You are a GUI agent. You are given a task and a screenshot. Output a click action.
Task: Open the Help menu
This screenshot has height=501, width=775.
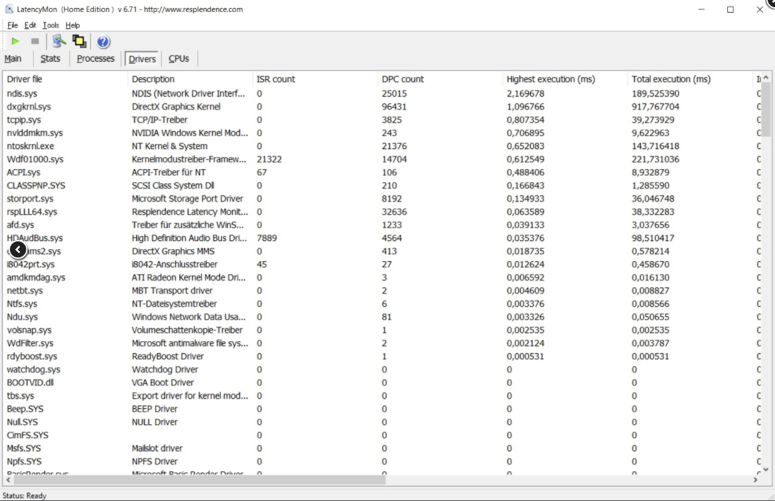point(72,25)
